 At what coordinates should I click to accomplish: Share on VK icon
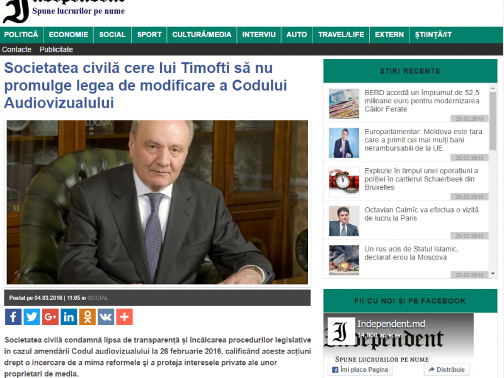[x=106, y=317]
